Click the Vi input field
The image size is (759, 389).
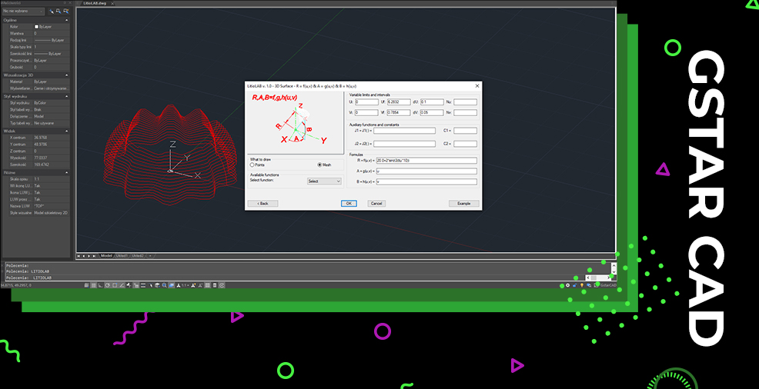coord(366,112)
